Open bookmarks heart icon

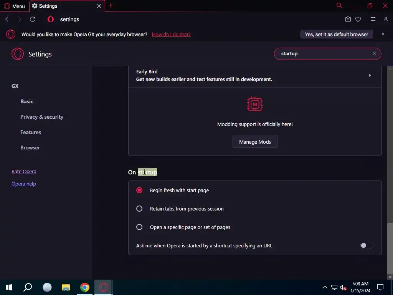358,19
